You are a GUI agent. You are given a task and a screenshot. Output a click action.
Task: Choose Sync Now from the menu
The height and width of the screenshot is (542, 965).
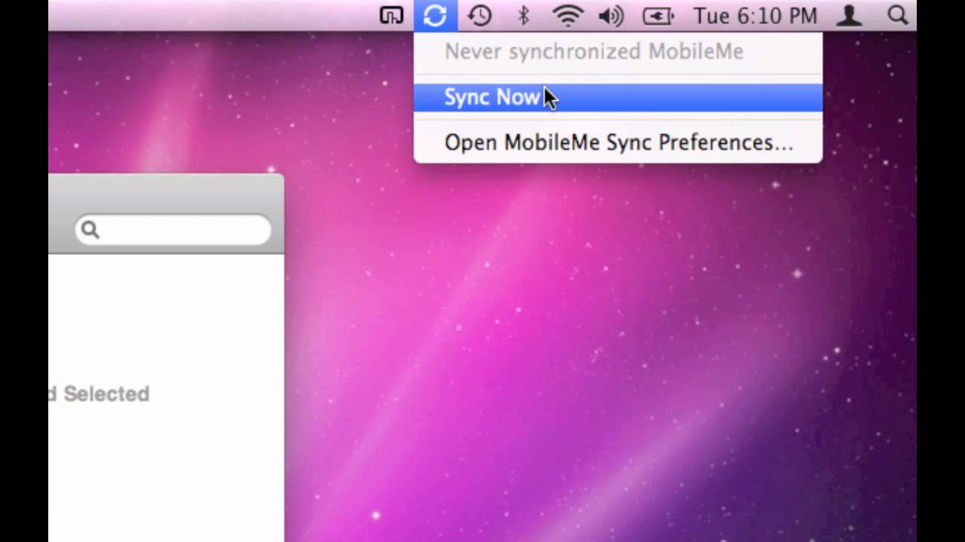coord(618,97)
